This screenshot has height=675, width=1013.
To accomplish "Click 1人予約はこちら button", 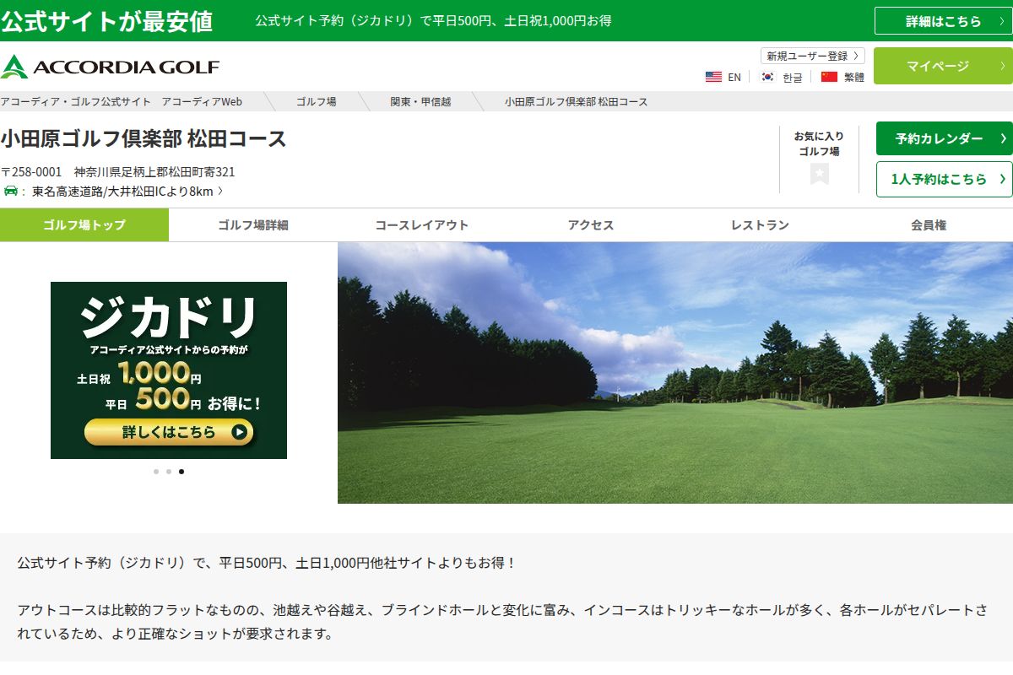I will pyautogui.click(x=944, y=179).
